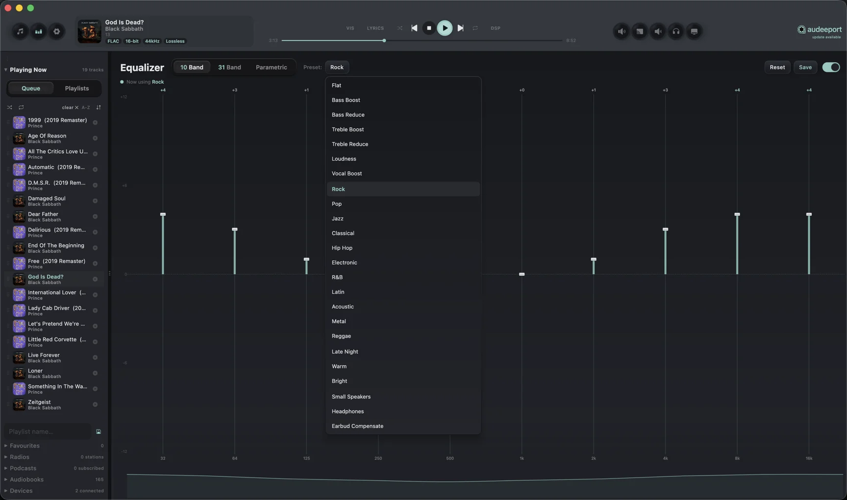
Task: Switch to the Parametric equalizer tab
Action: coord(272,67)
